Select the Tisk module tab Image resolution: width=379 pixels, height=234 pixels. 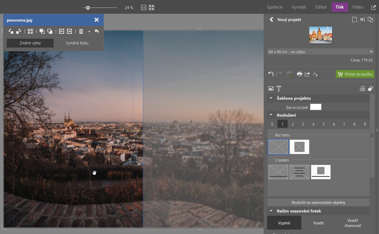[x=340, y=7]
